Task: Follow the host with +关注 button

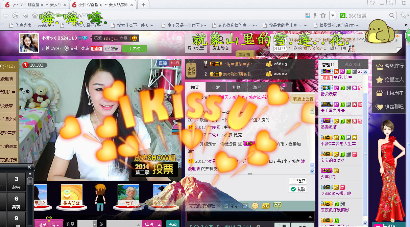Action: (134, 49)
